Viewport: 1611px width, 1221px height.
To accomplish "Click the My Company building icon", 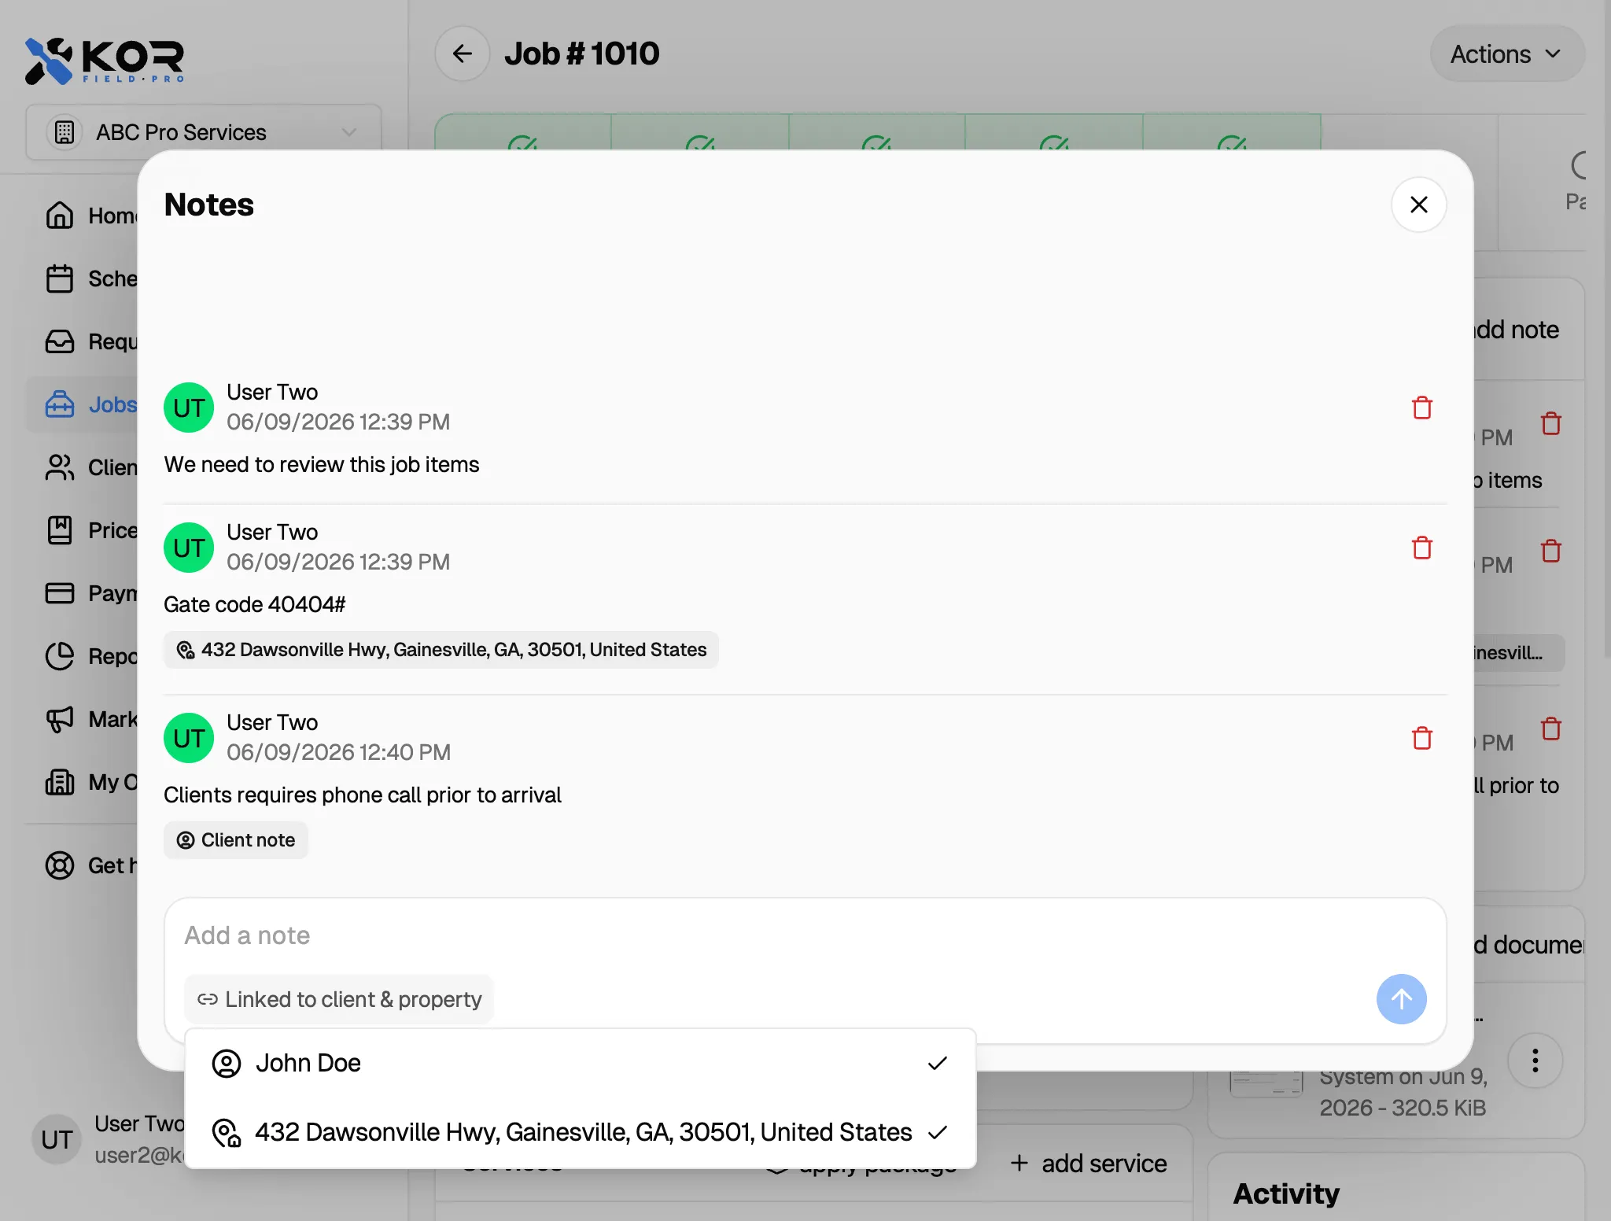I will coord(60,782).
